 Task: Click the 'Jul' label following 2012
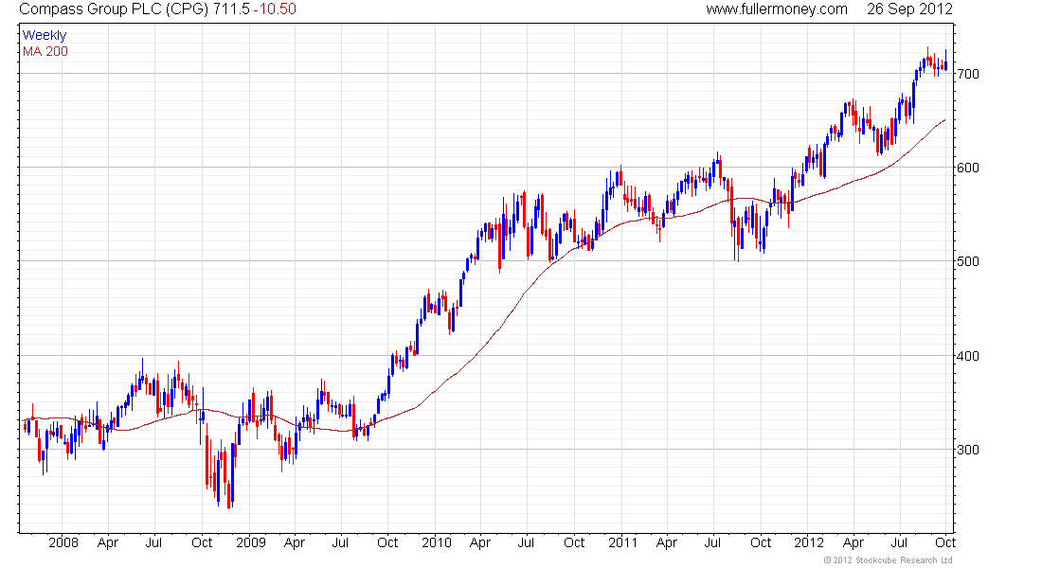(x=899, y=542)
